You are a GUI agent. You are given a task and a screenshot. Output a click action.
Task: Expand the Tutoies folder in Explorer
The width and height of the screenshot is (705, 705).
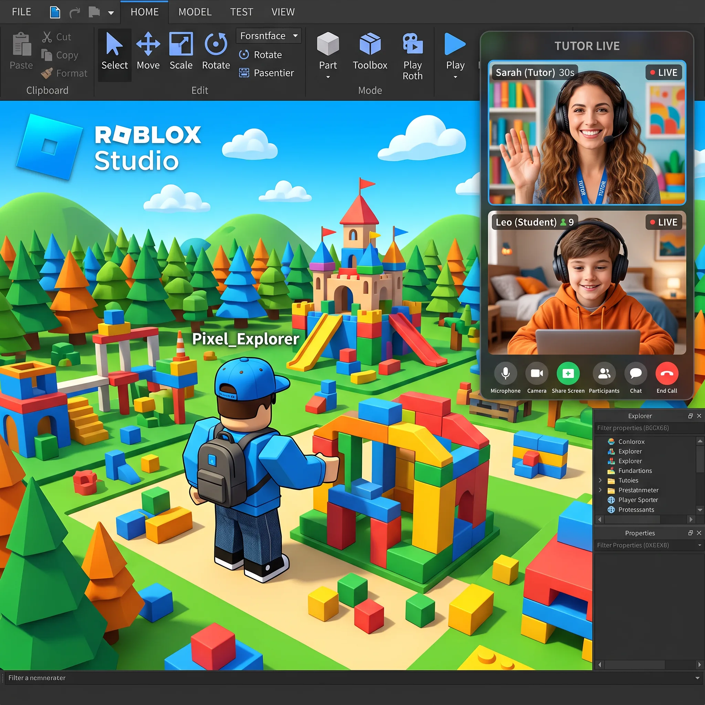pyautogui.click(x=600, y=480)
